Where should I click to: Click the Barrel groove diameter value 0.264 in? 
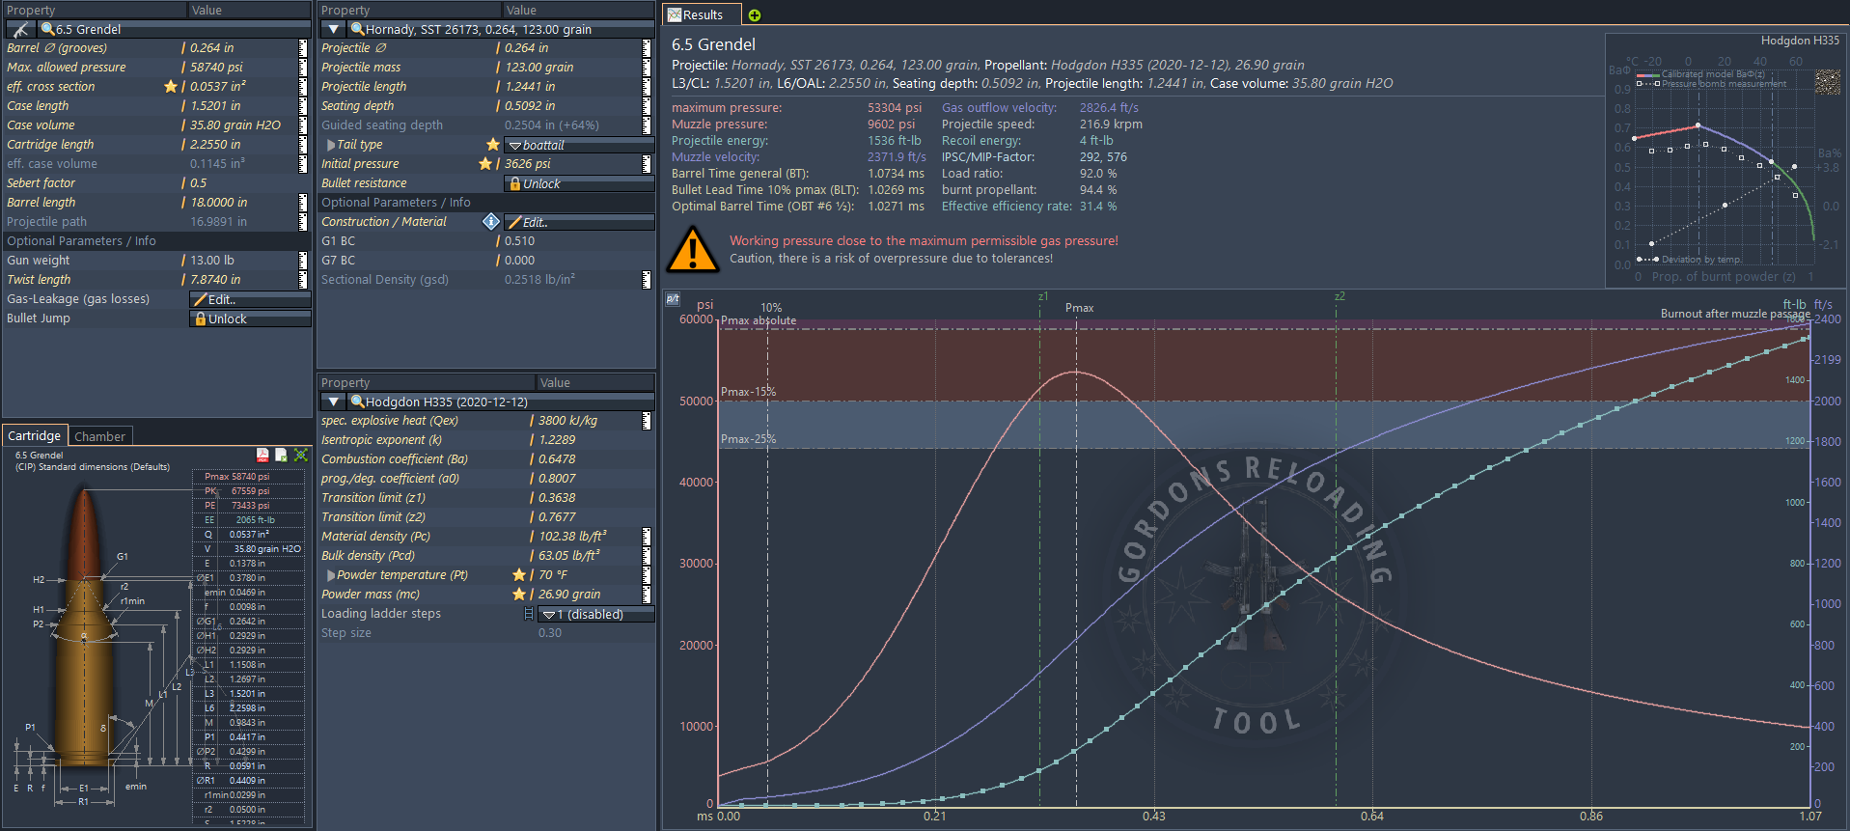coord(211,48)
